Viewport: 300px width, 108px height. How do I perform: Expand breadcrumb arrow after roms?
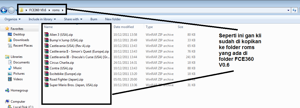(x=63, y=10)
